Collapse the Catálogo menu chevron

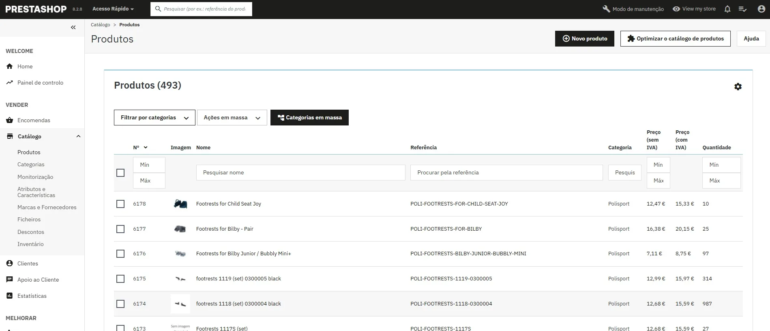[x=78, y=136]
